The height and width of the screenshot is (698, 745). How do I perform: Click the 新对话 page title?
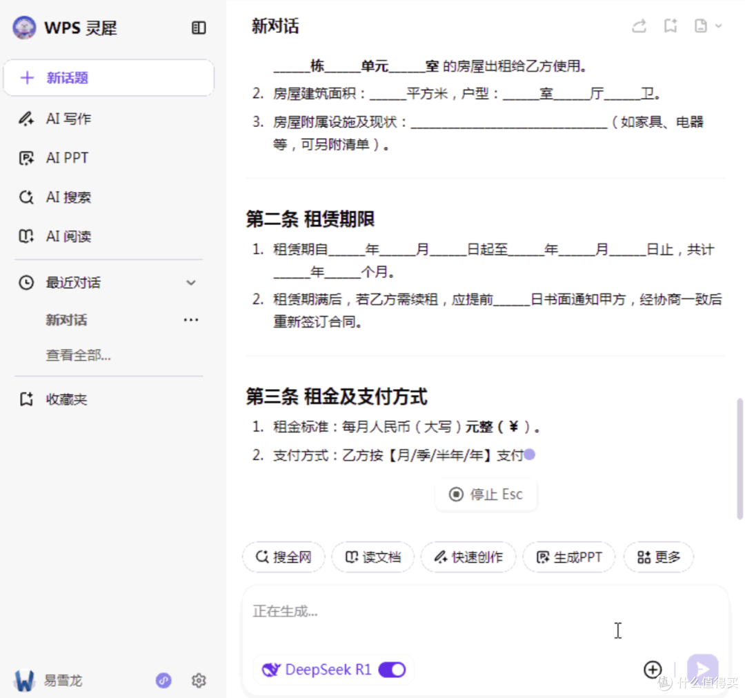coord(275,26)
